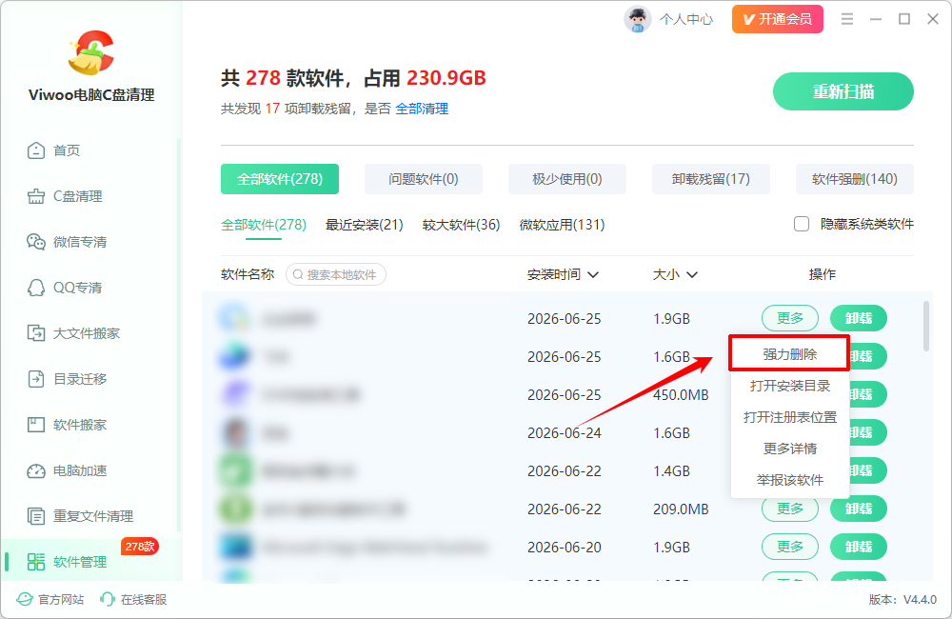Screen dimensions: 952x619
Task: Switch to the 卸载残留(17) tab
Action: coord(711,179)
